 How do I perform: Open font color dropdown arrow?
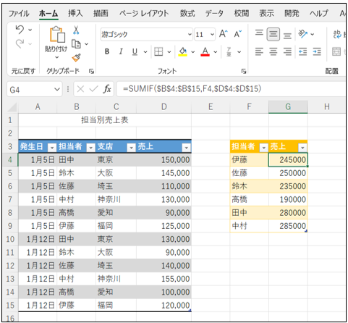coord(216,52)
